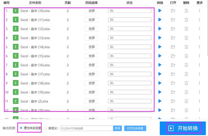Screen dimensions: 208x136
Task: Open 全部 page selector for Excel - 副本 (14).xlsx
Action: pyautogui.click(x=91, y=47)
